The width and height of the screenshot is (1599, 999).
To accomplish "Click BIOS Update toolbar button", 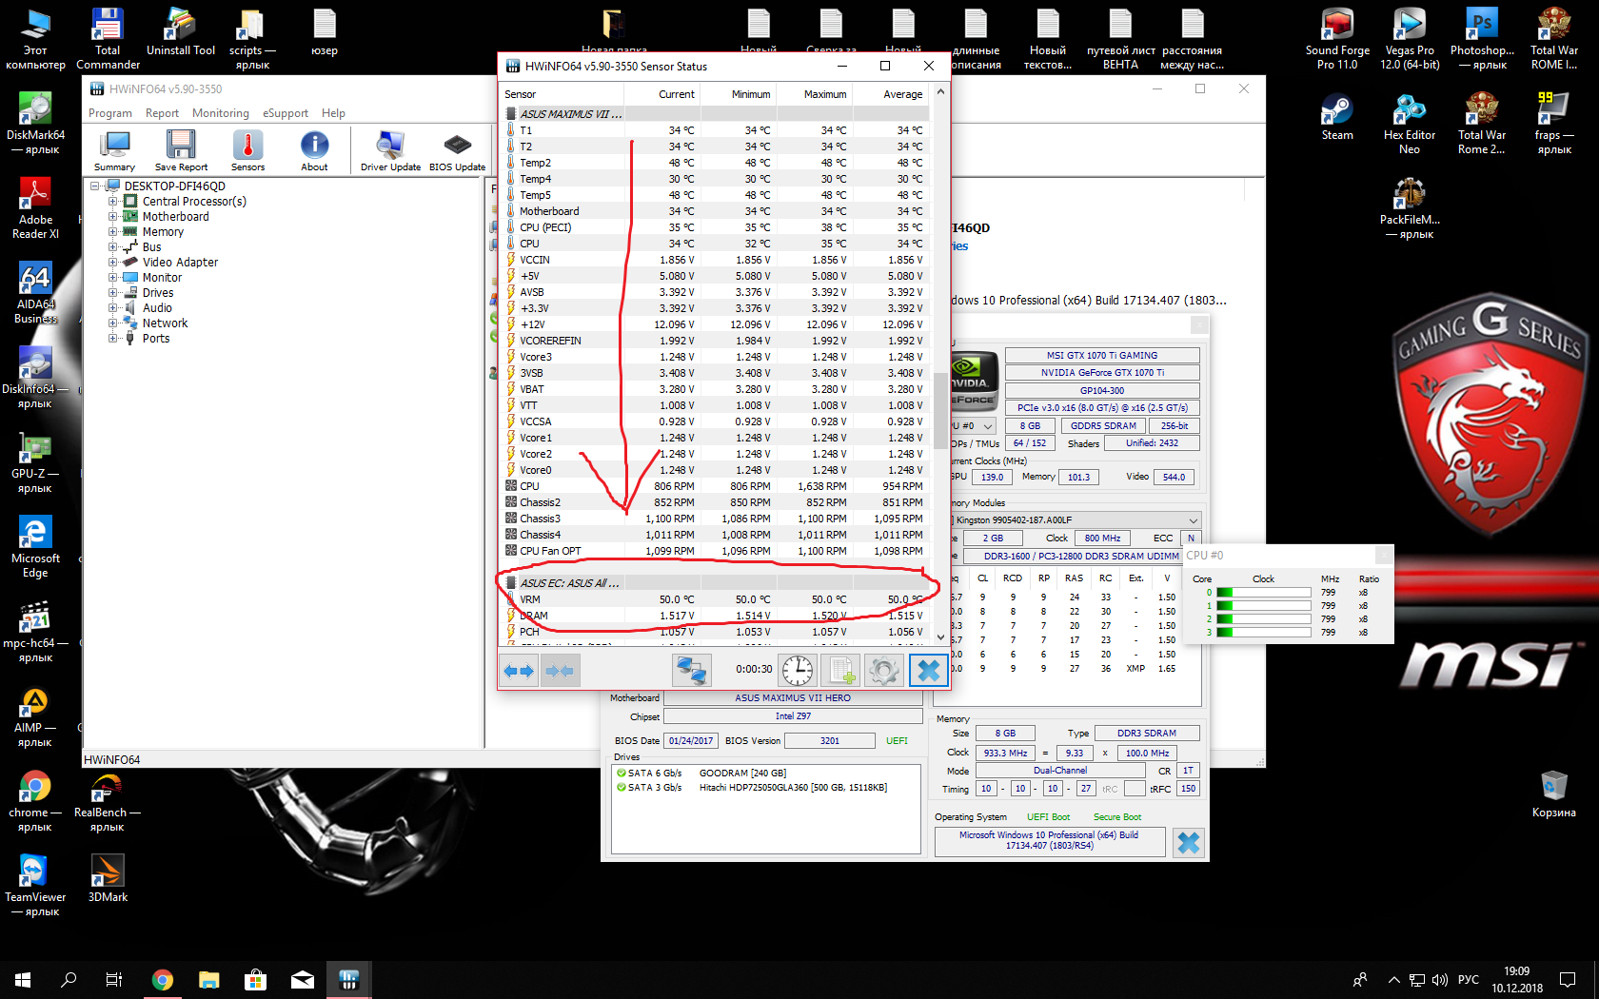I will (457, 151).
